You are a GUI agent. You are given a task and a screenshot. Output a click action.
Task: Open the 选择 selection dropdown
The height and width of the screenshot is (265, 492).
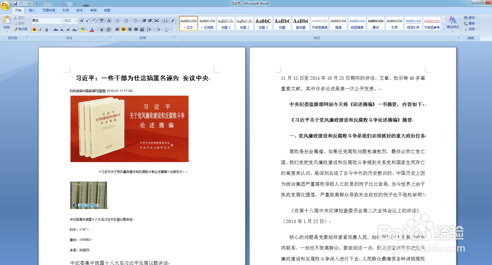(470, 29)
